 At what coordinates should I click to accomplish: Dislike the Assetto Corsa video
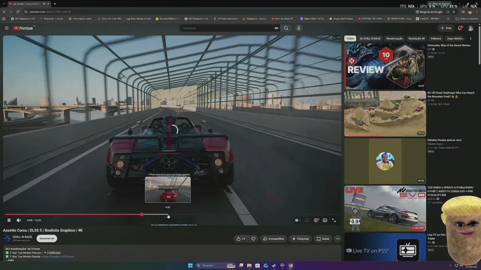pos(253,238)
